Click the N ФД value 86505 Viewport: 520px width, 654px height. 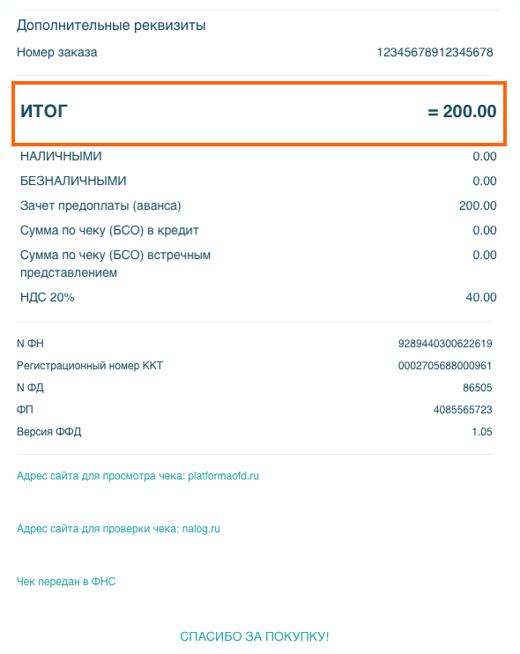click(x=478, y=388)
